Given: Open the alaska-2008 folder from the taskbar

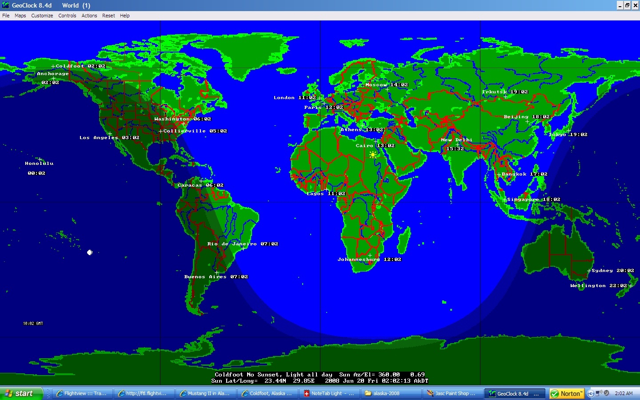Looking at the screenshot, I should [x=391, y=393].
